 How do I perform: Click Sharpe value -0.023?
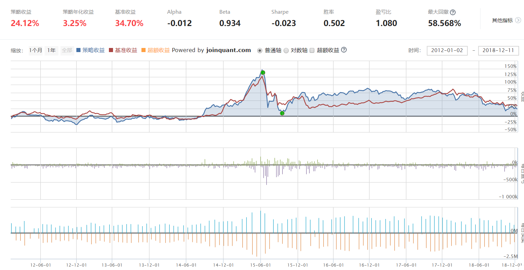[284, 23]
